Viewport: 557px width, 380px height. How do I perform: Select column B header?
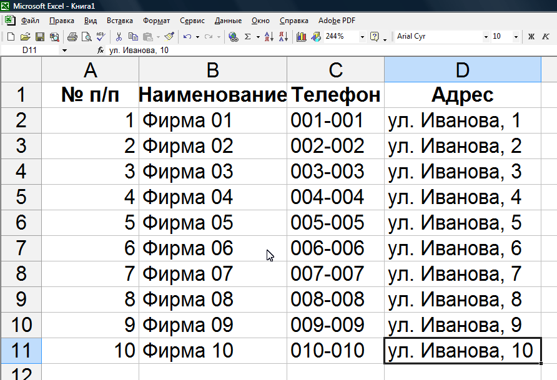coord(213,69)
